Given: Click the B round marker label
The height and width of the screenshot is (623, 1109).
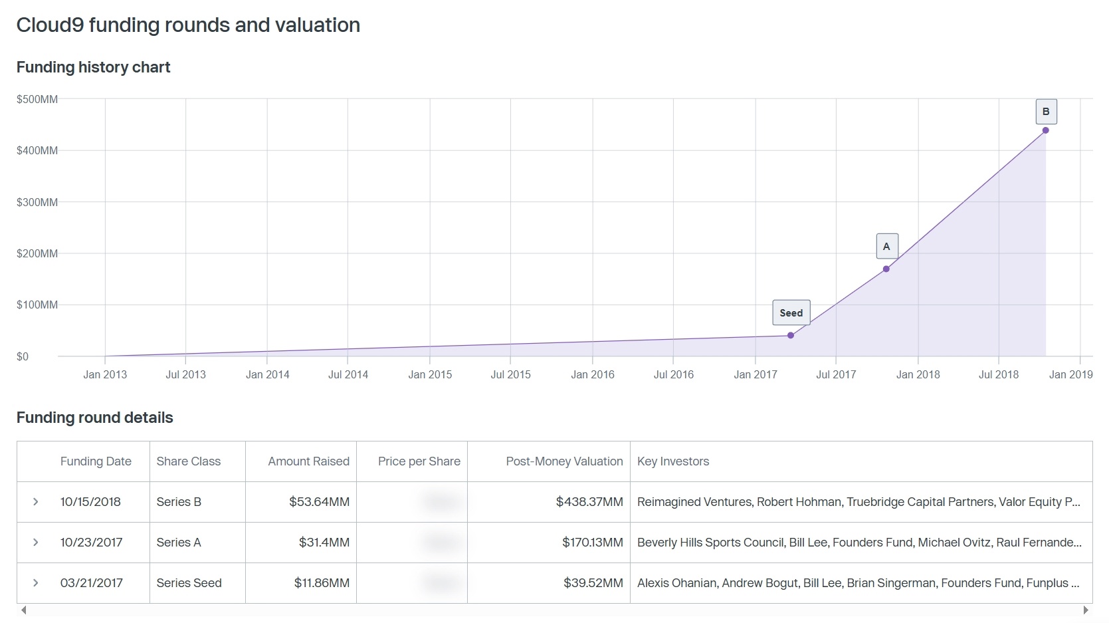Looking at the screenshot, I should (x=1046, y=111).
